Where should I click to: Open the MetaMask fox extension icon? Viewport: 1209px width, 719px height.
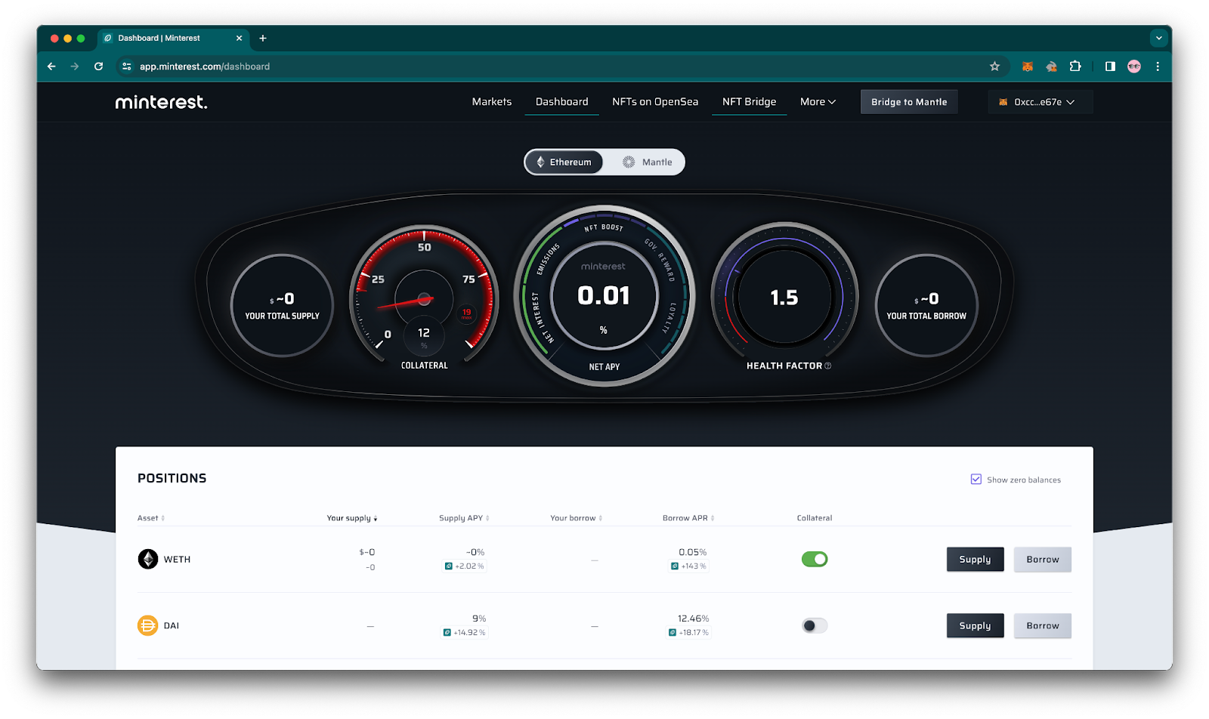point(1027,66)
